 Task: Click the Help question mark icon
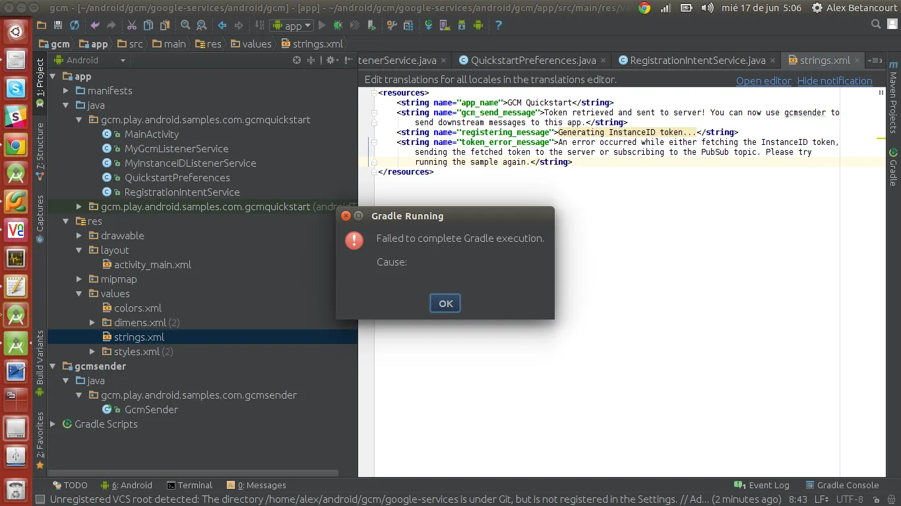pyautogui.click(x=499, y=26)
